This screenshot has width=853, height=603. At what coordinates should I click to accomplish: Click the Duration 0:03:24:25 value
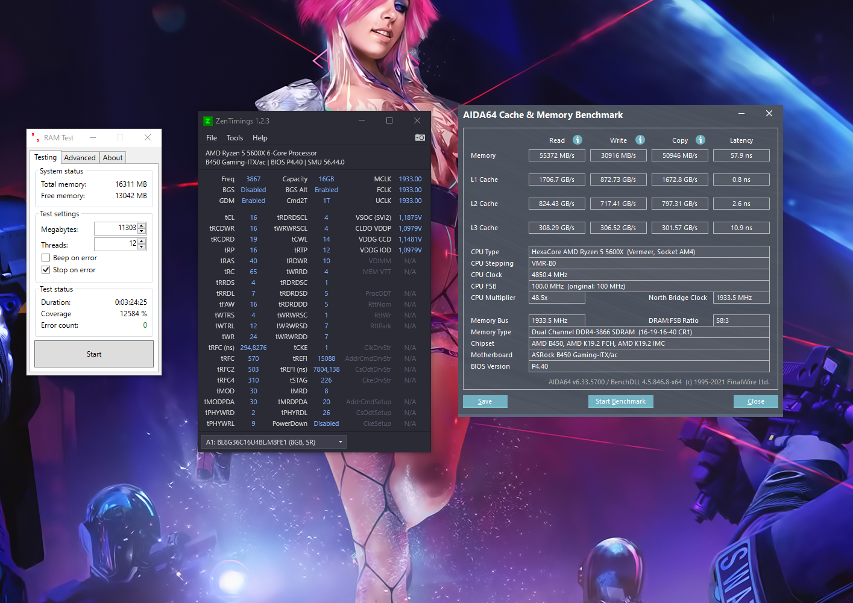point(131,302)
